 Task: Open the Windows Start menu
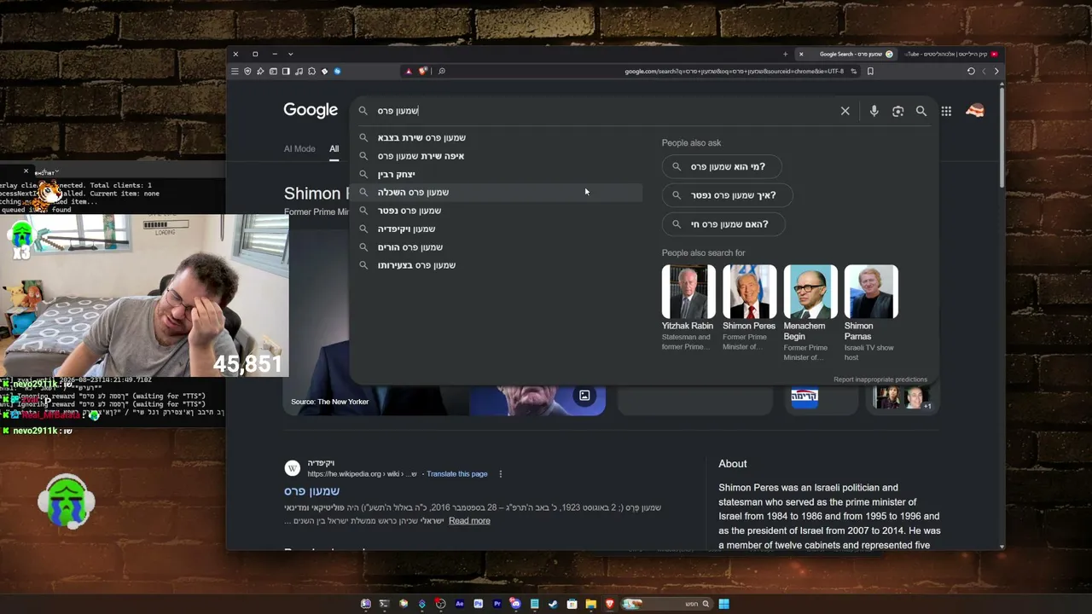click(723, 604)
